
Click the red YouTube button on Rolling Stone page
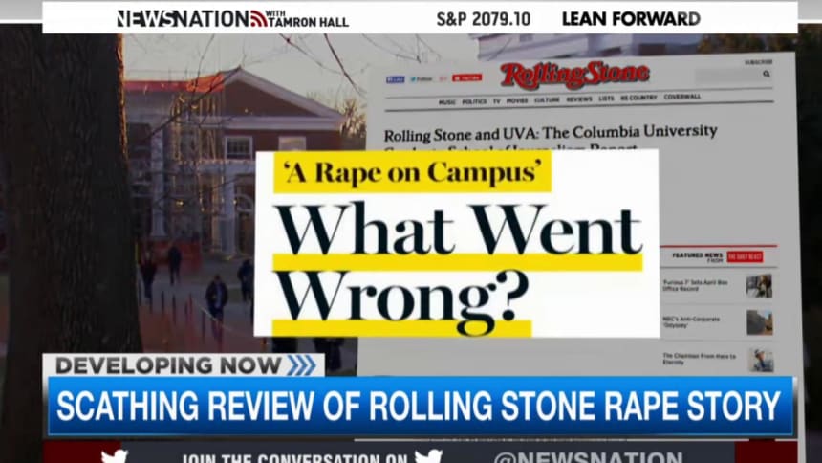pyautogui.click(x=466, y=77)
